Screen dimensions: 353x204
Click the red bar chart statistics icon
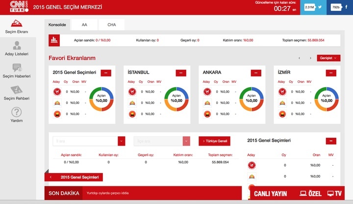click(x=54, y=40)
